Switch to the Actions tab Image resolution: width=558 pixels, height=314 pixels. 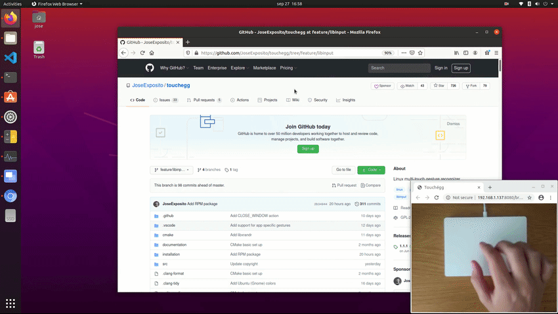[x=240, y=100]
